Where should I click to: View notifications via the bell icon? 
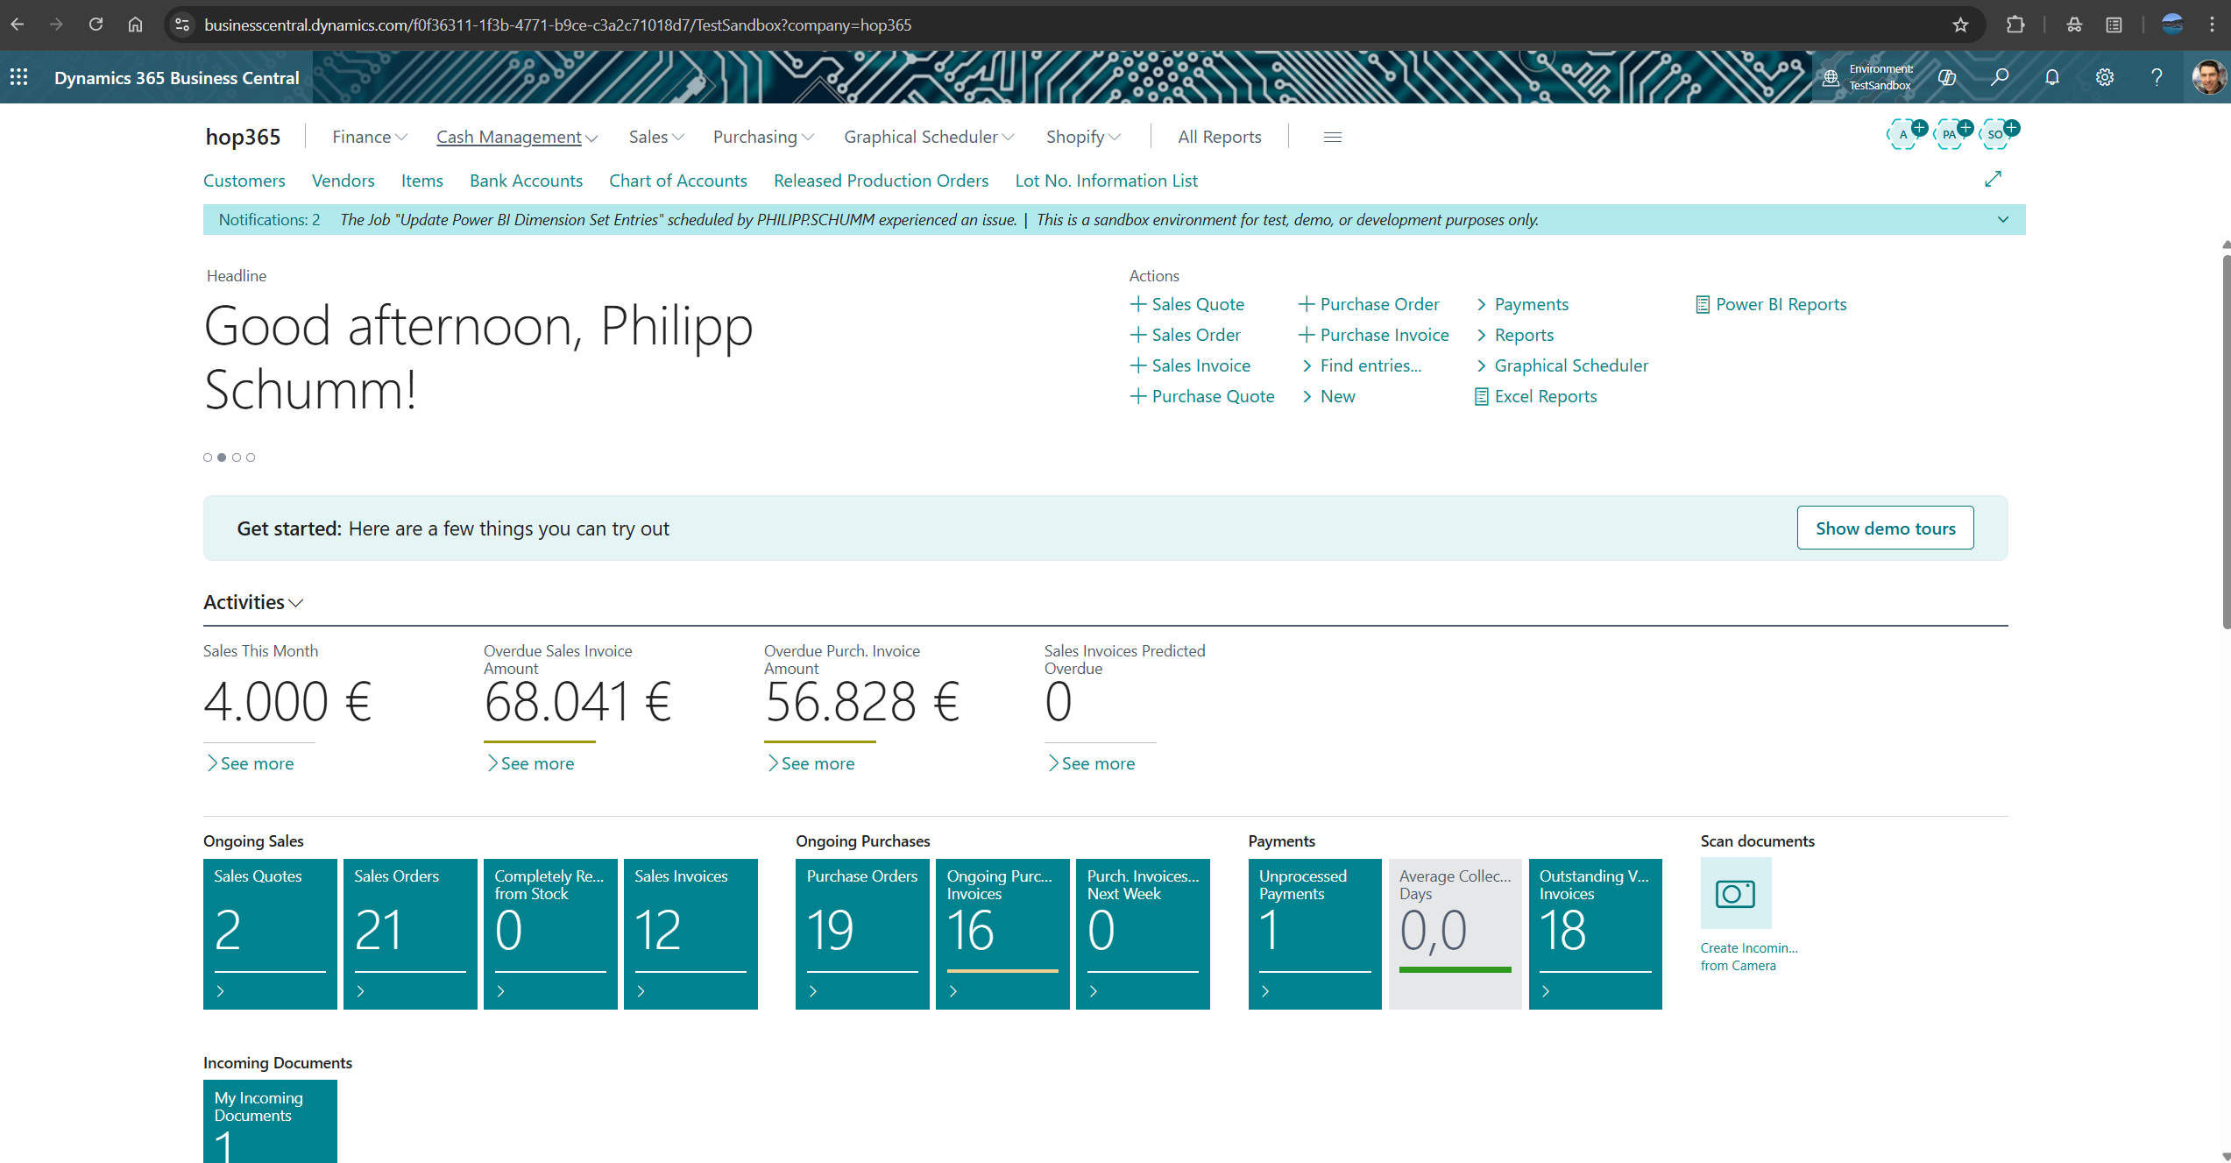pyautogui.click(x=2052, y=77)
